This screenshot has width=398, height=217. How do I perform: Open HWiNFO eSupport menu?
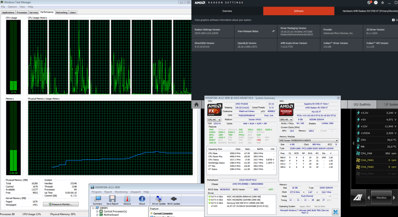point(136,192)
